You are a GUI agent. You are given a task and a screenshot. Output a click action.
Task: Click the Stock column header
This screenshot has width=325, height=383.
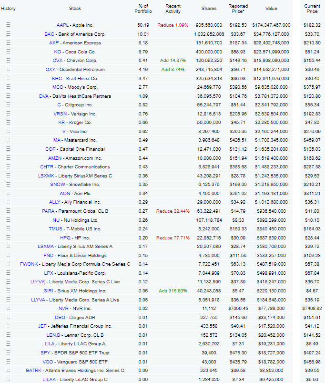point(75,9)
